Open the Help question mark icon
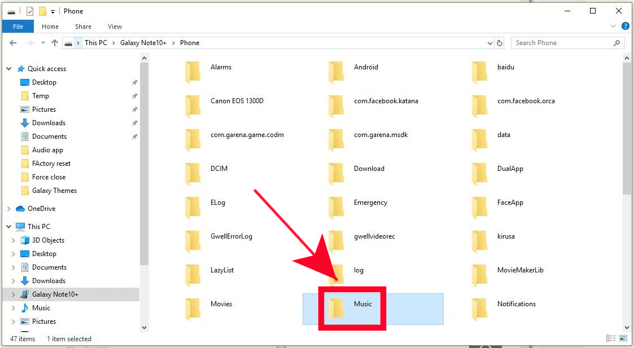Screen dimensions: 634x348 point(626,27)
